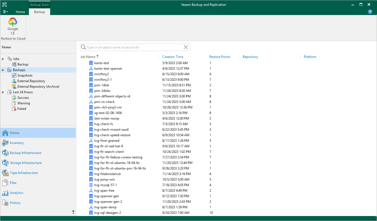The image size is (377, 221).
Task: Click the Tape Infrastructure navigation icon
Action: 5,173
